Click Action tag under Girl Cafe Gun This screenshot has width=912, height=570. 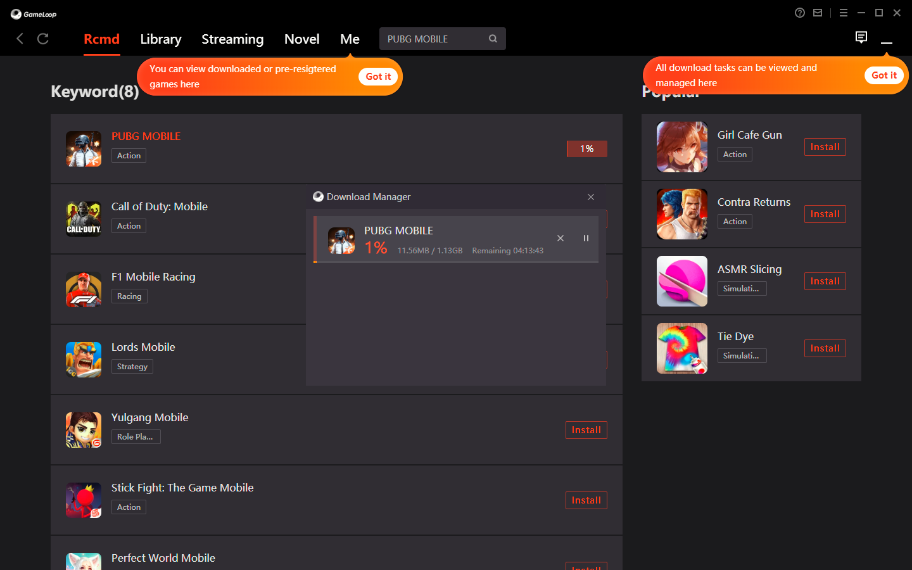point(735,155)
